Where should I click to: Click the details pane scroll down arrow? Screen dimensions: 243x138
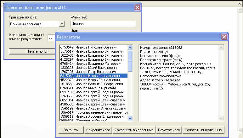point(221,118)
